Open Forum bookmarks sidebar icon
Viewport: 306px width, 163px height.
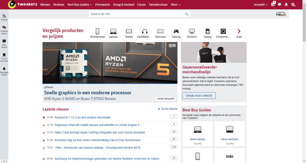[4, 57]
